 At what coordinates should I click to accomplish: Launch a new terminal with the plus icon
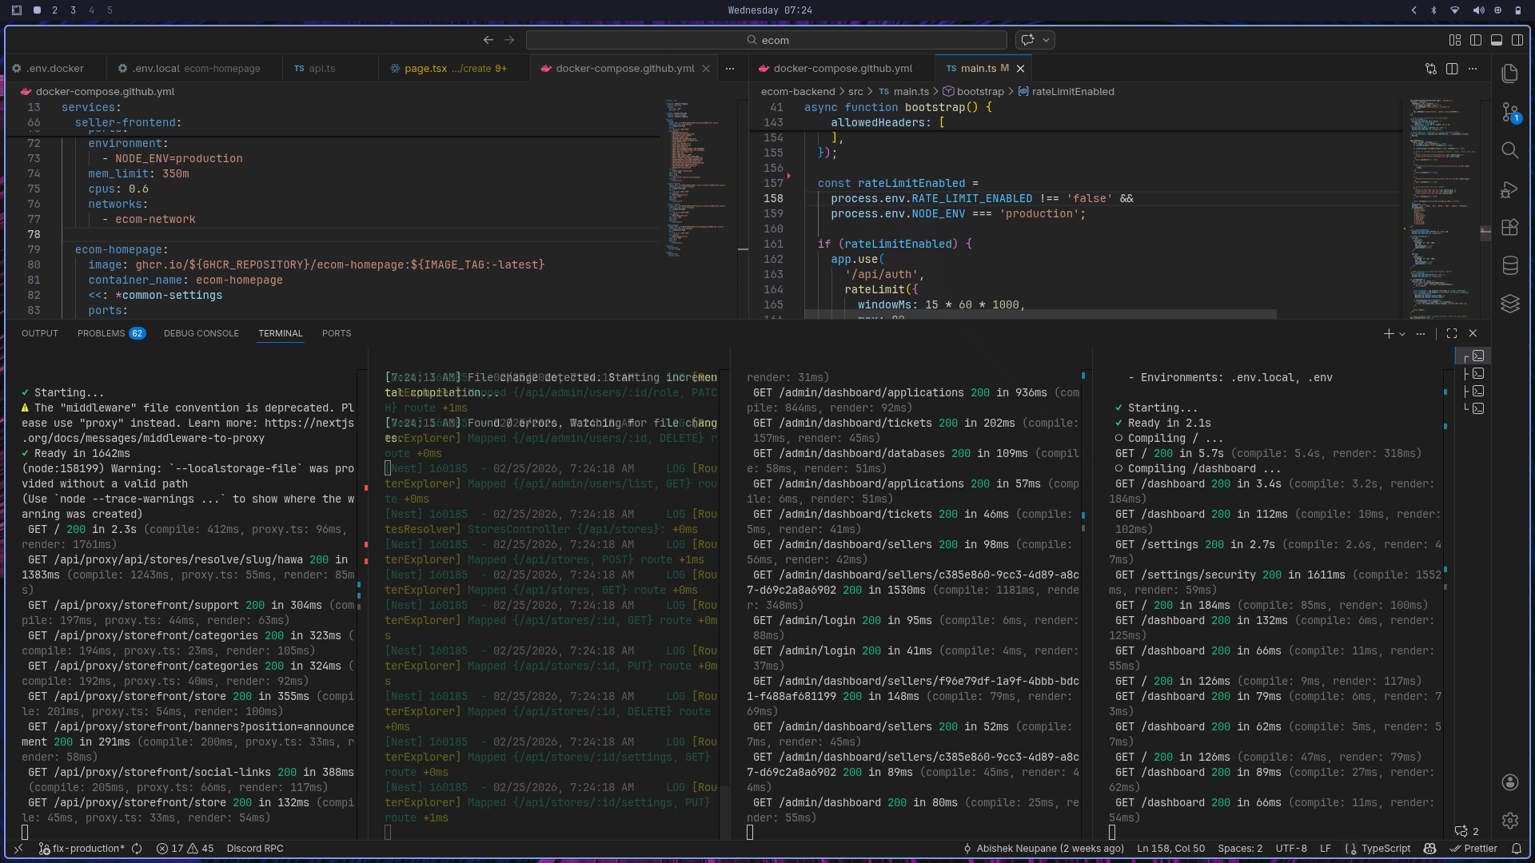pos(1388,334)
